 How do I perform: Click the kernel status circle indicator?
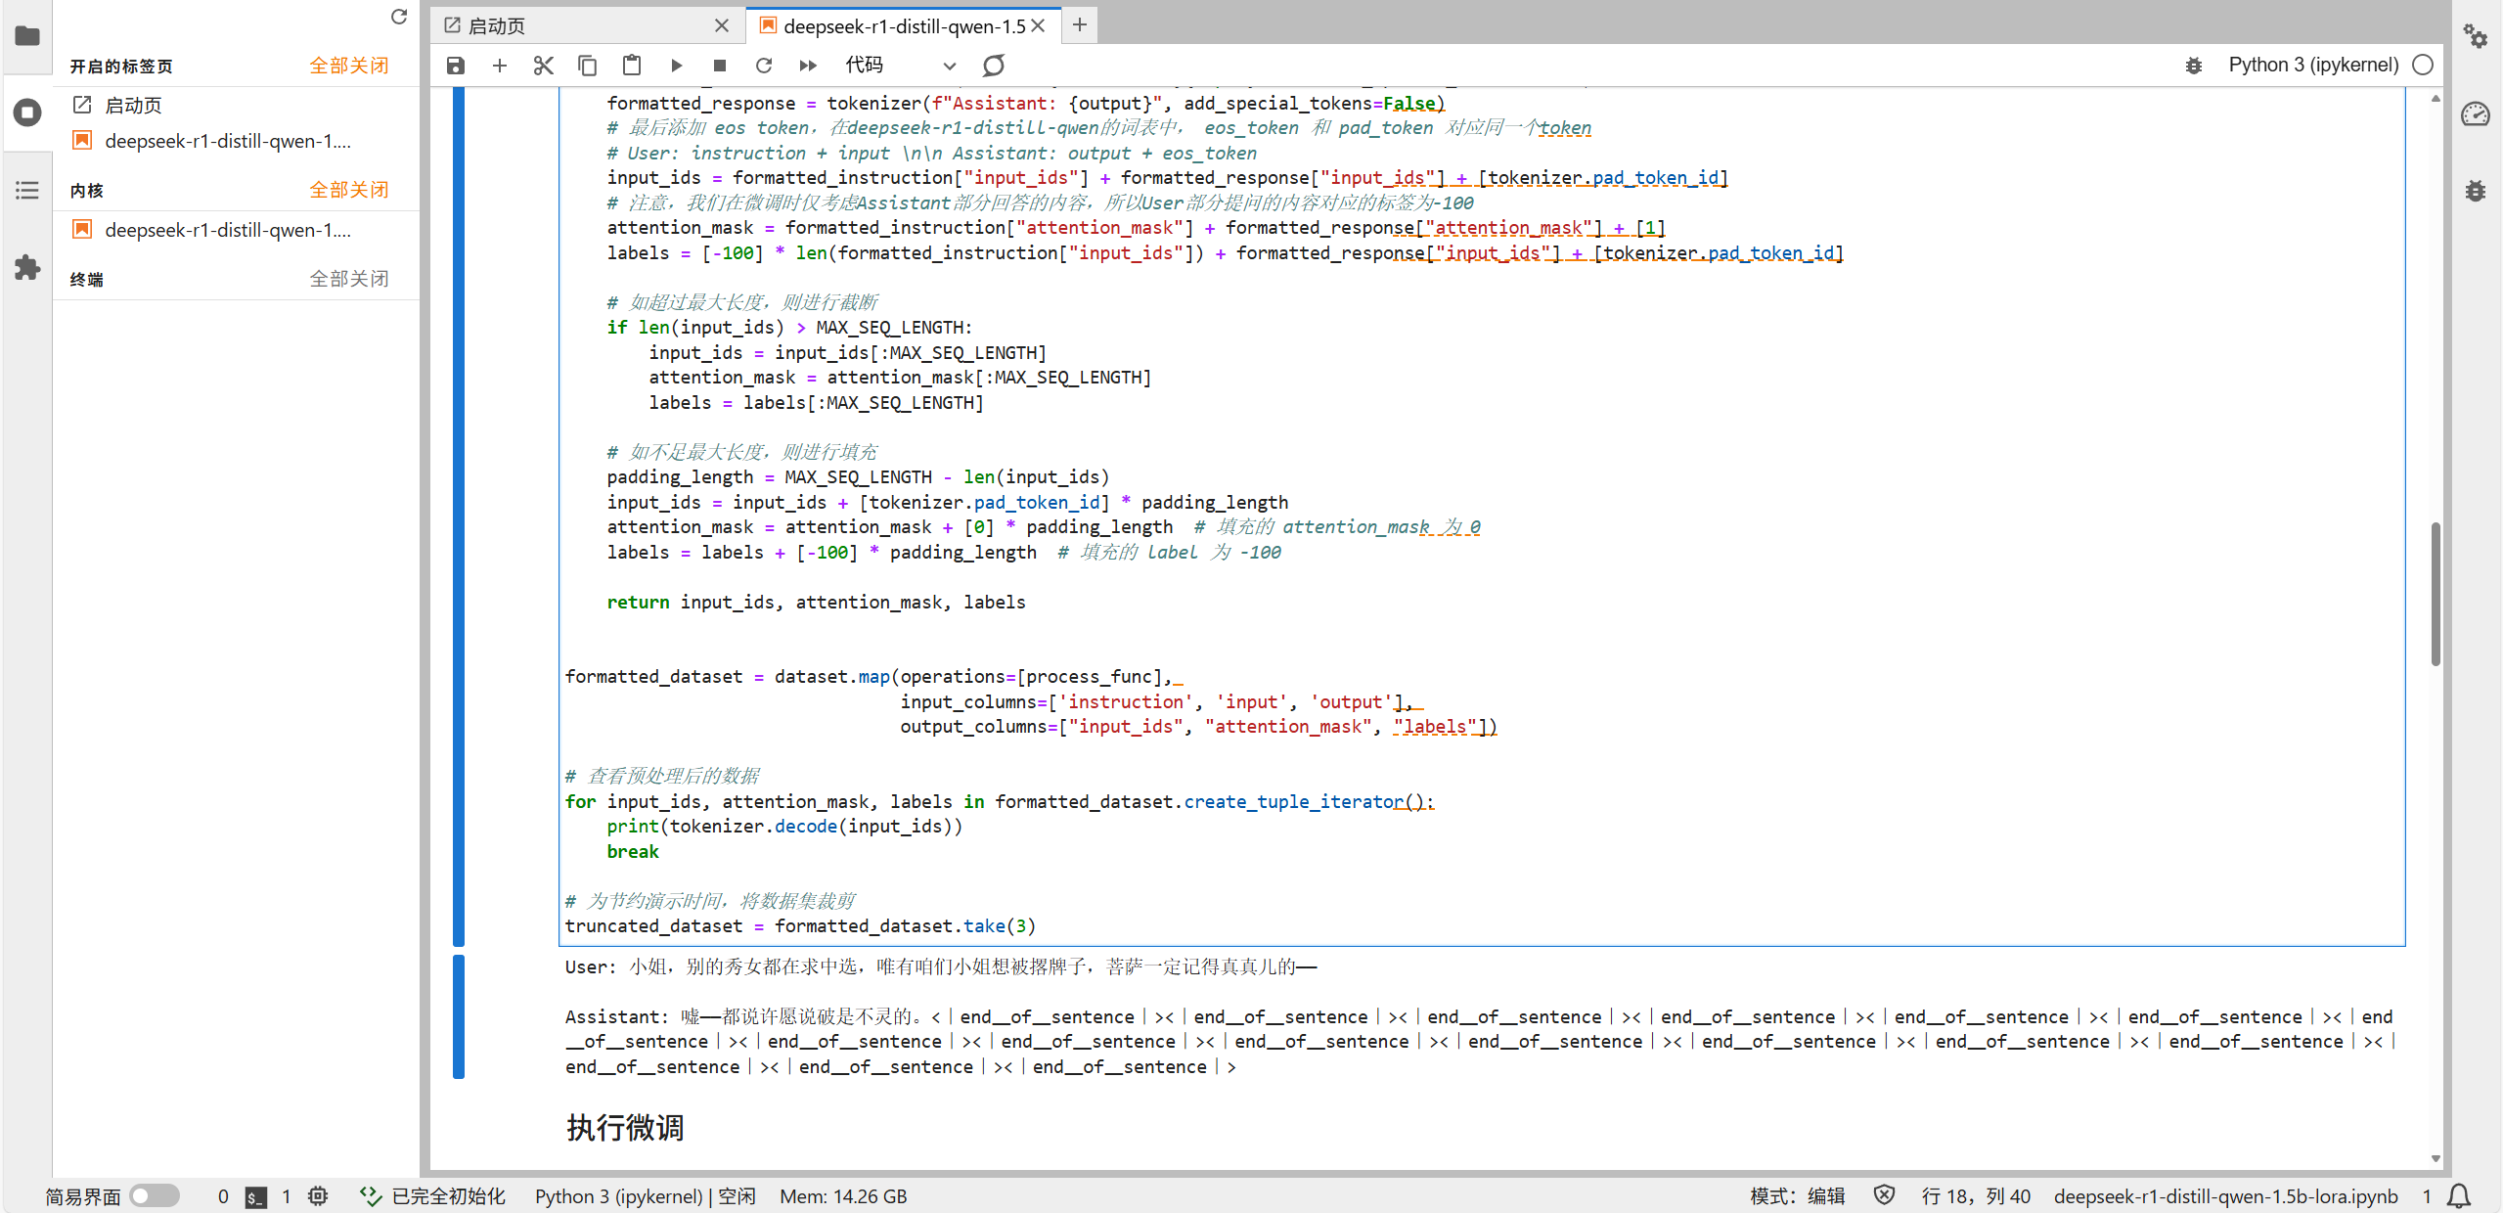pos(2423,65)
